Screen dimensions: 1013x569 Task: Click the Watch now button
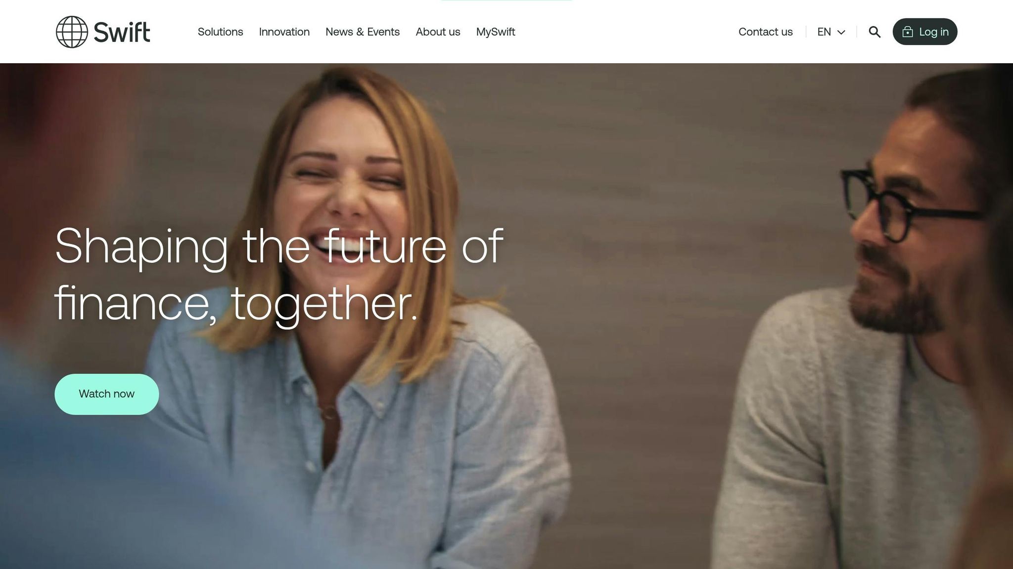(106, 394)
